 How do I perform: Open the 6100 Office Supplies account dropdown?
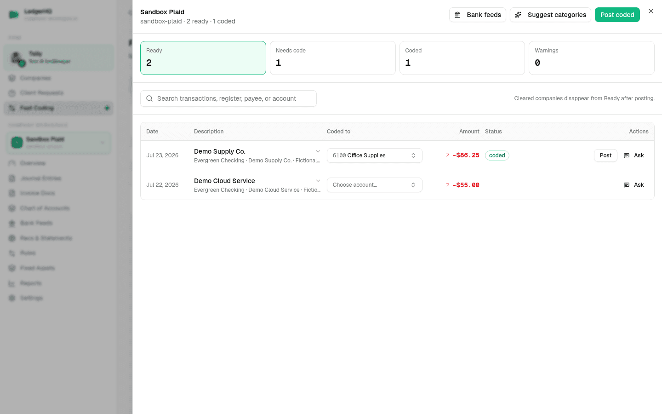[x=374, y=155]
